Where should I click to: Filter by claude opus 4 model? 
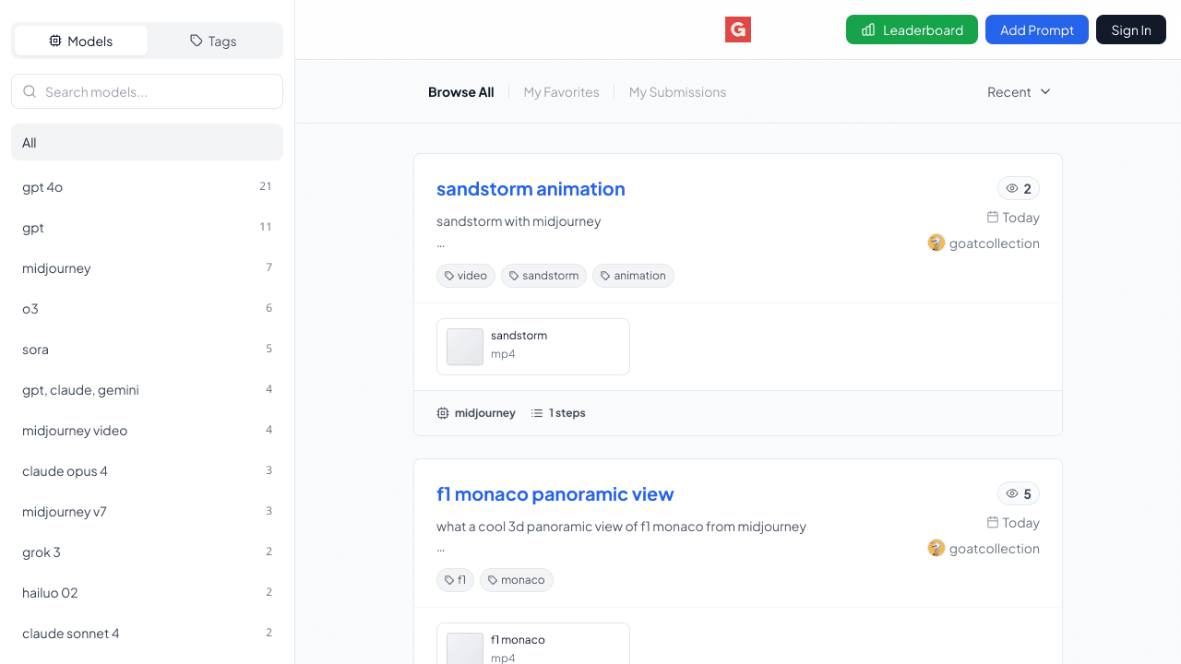[x=147, y=470]
